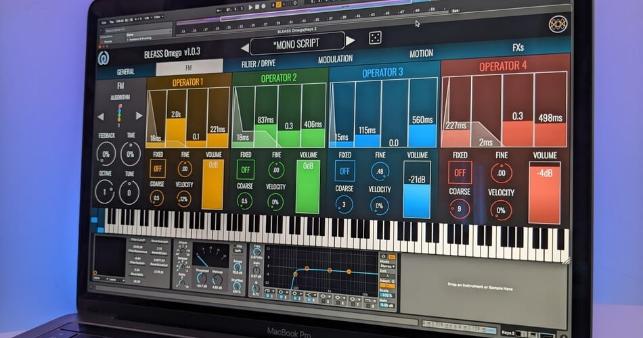Click the BLEASS logo icon at top right
This screenshot has height=338, width=643.
click(558, 24)
